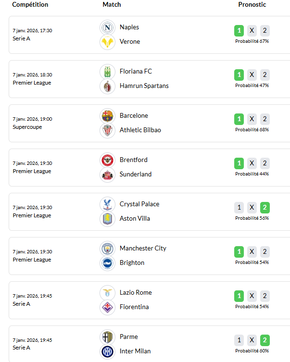Click the Compétition column header
The image size is (290, 362).
(30, 5)
